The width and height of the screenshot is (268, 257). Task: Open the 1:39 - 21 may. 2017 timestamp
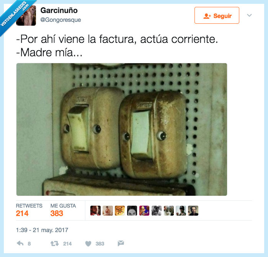click(x=42, y=230)
